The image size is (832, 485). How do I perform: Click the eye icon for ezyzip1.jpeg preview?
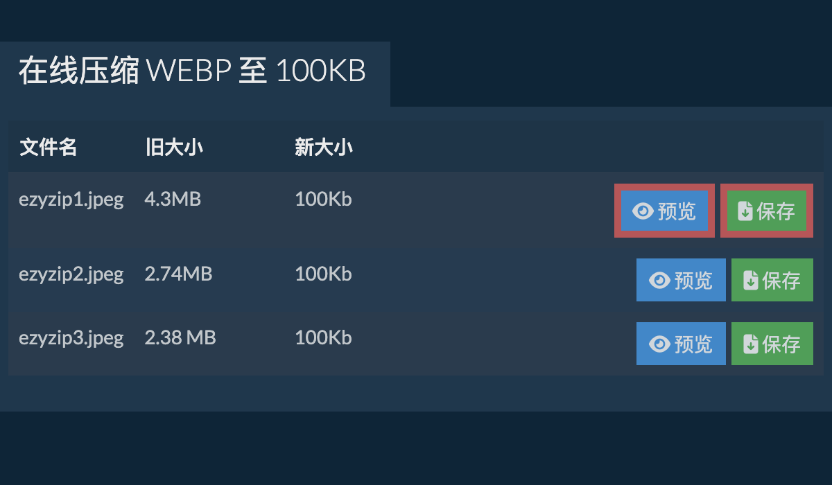click(x=643, y=211)
